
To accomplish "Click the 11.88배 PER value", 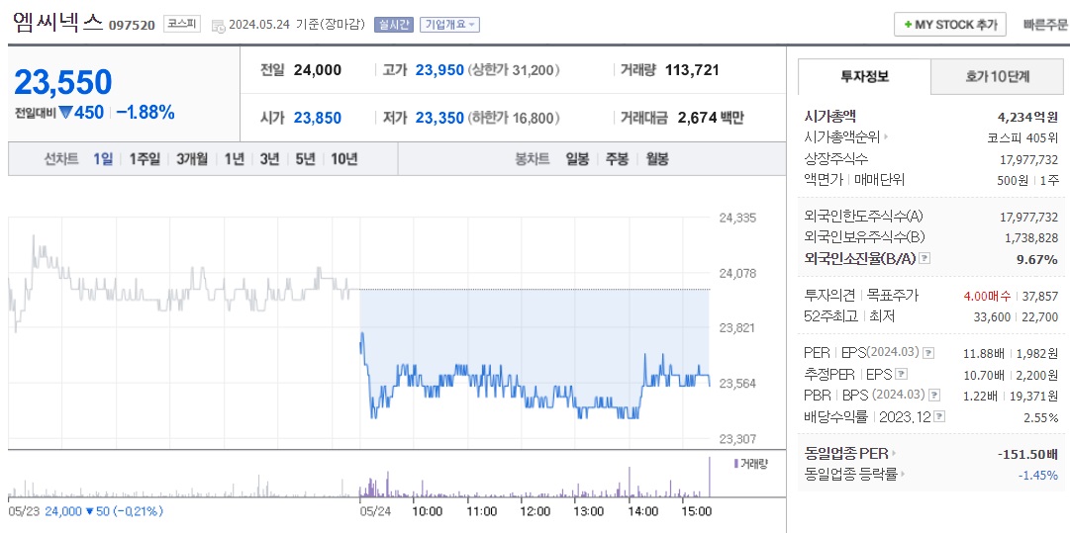I will (983, 353).
